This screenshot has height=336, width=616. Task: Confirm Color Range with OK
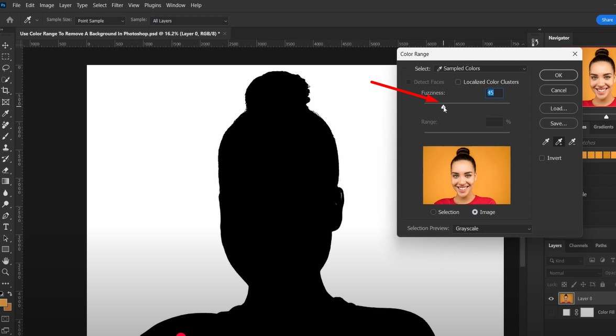pyautogui.click(x=558, y=75)
